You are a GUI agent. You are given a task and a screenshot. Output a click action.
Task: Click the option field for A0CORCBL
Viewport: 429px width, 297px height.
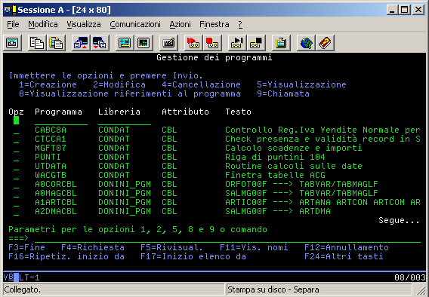(x=16, y=184)
